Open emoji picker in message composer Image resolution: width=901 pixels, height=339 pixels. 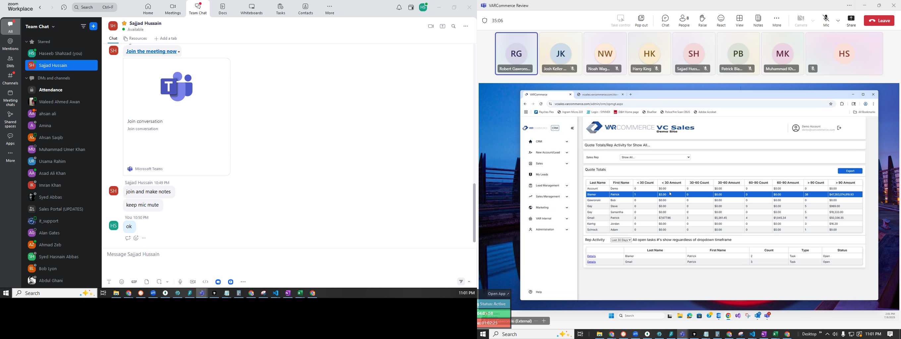[121, 282]
